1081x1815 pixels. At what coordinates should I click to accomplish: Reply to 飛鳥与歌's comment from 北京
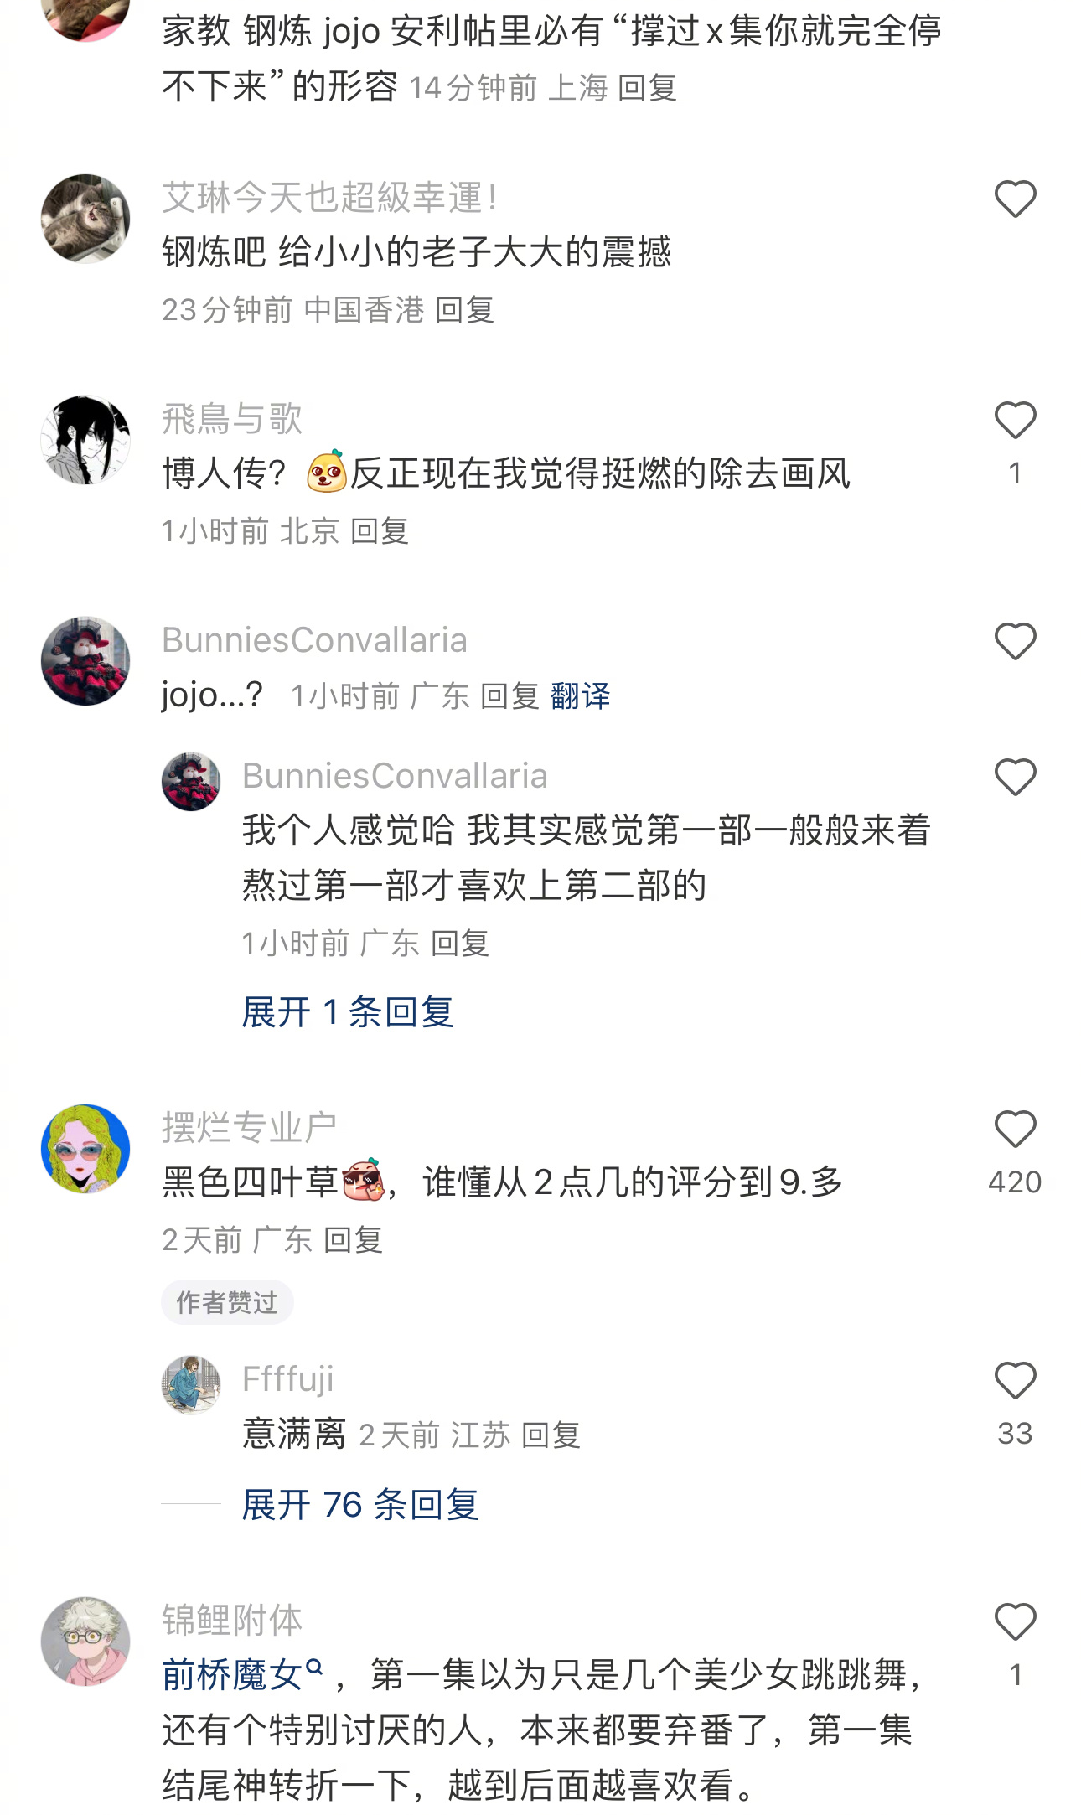click(380, 531)
